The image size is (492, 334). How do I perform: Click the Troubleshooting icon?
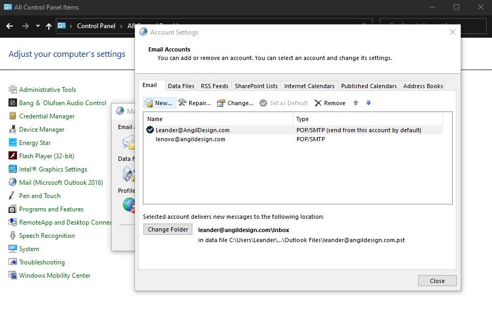coord(13,262)
